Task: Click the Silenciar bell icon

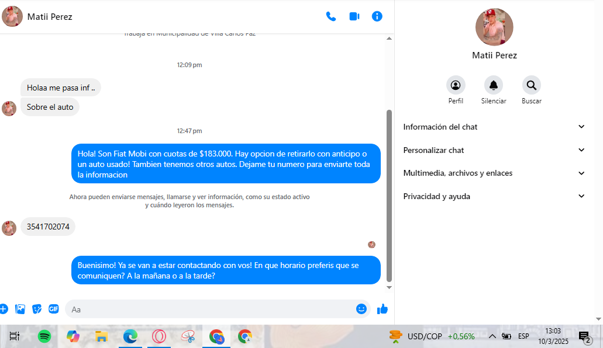Action: [494, 85]
